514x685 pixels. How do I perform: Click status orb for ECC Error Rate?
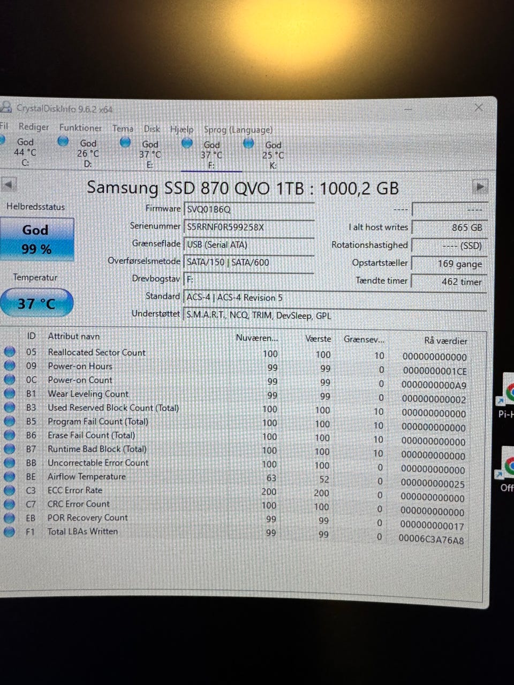pyautogui.click(x=10, y=490)
